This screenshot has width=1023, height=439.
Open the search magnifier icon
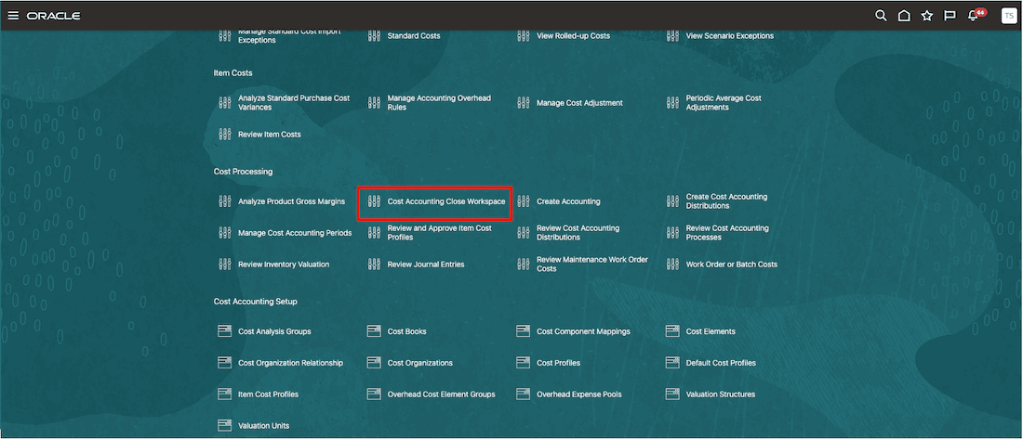(881, 16)
